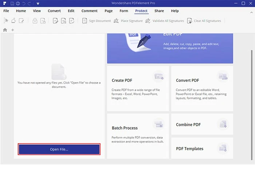Click the blank document placeholder icon
Image resolution: width=255 pixels, height=171 pixels.
(59, 72)
